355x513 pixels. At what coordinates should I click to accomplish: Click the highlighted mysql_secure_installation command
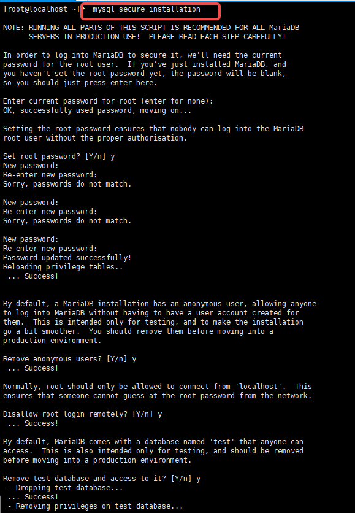(147, 9)
